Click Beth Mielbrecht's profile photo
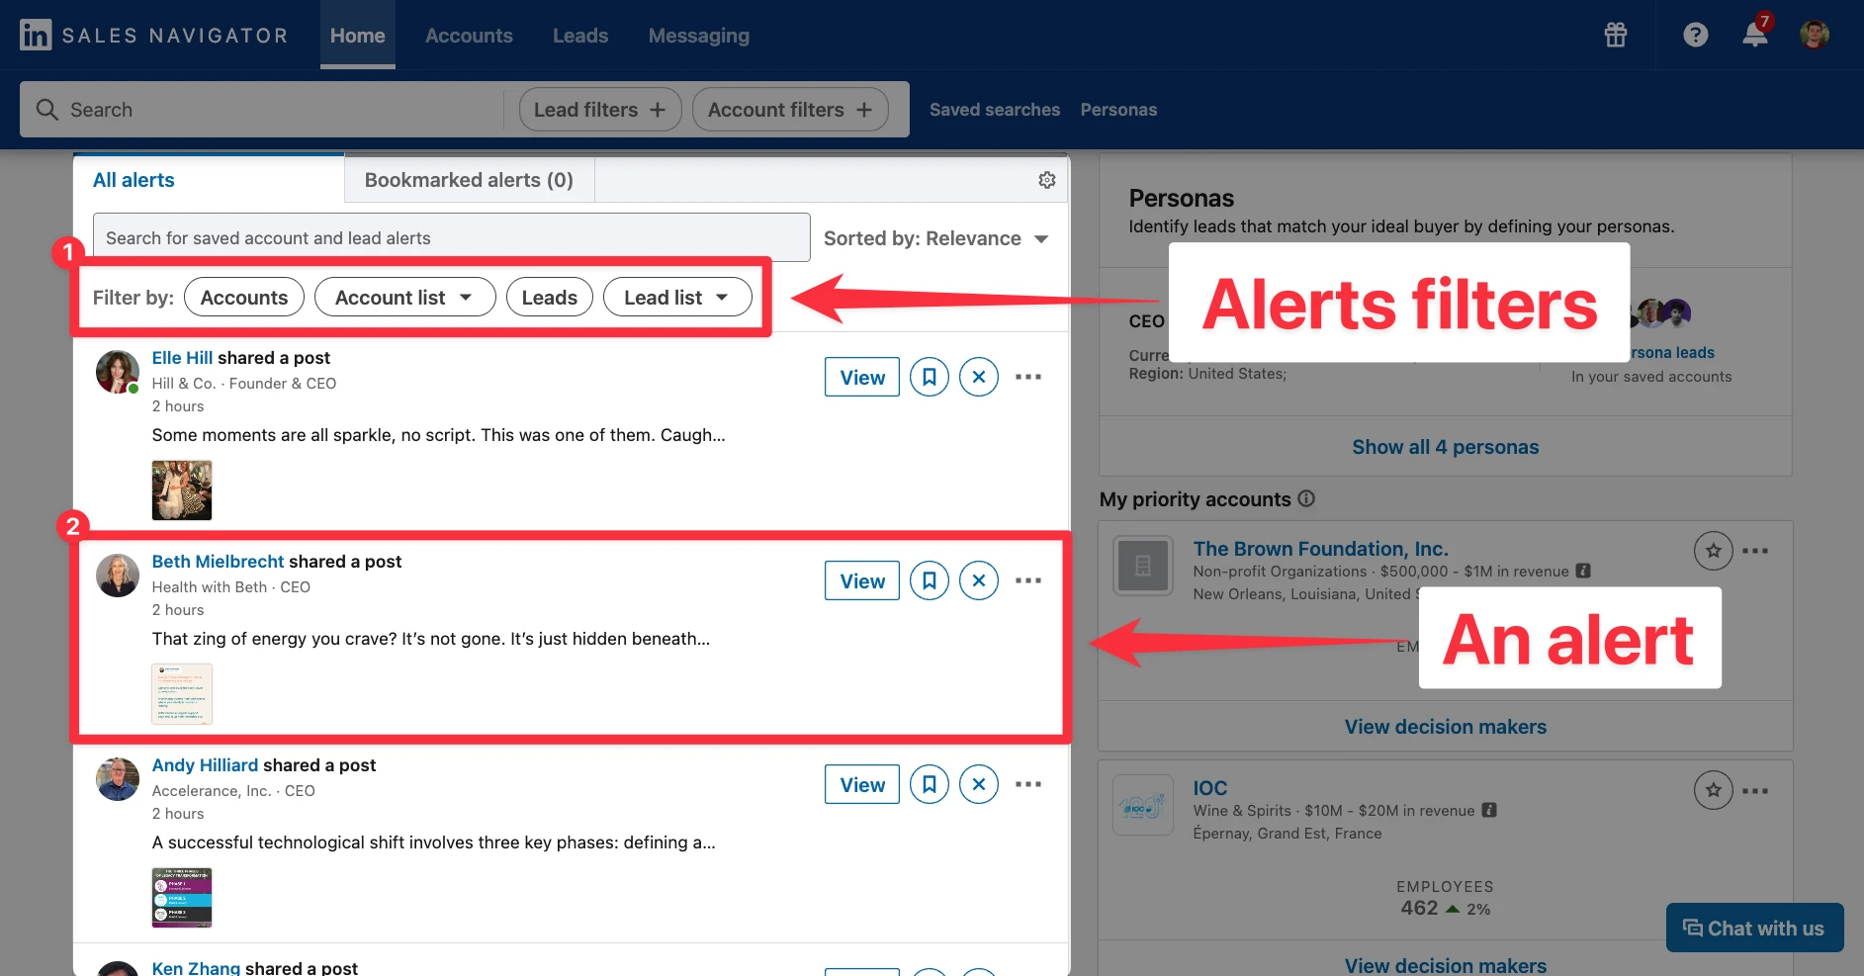The height and width of the screenshot is (976, 1864). click(118, 576)
